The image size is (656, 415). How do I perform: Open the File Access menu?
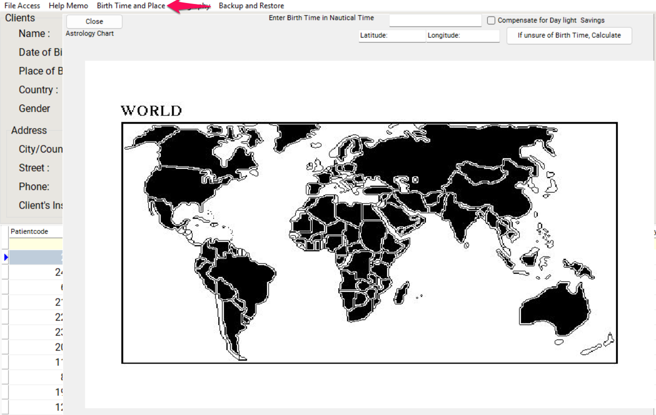tap(22, 6)
